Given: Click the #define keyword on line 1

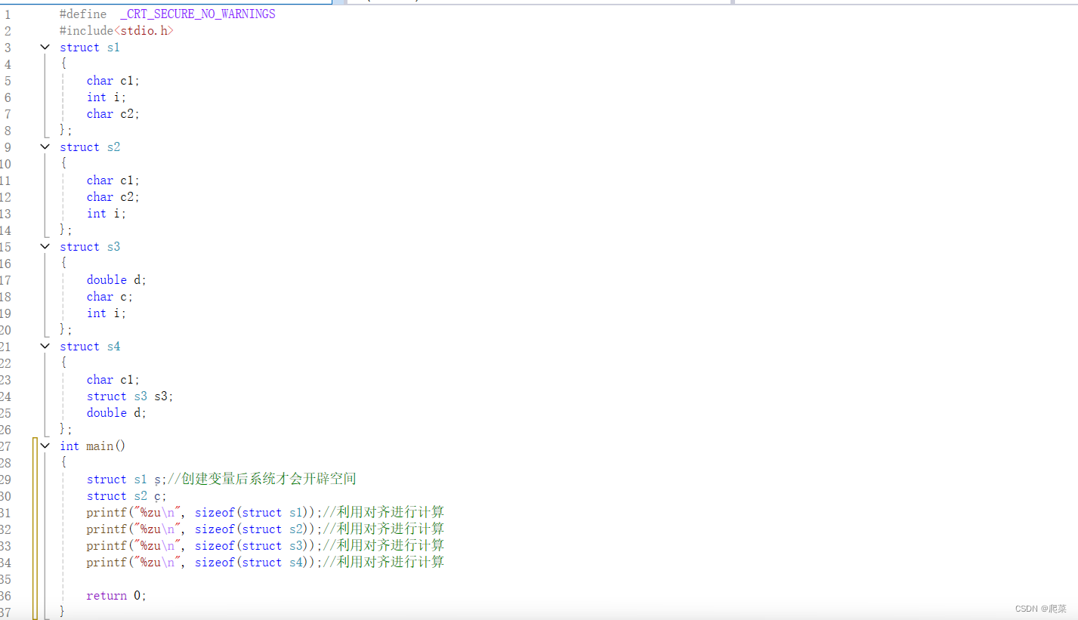Looking at the screenshot, I should pyautogui.click(x=83, y=14).
